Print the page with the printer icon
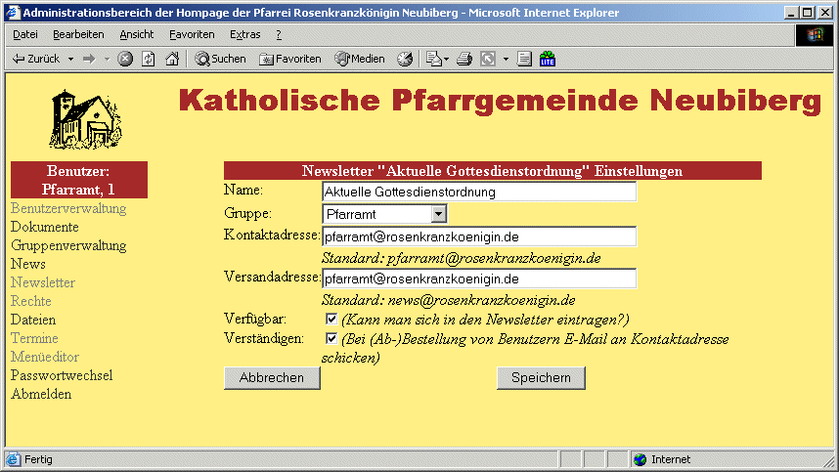This screenshot has height=472, width=839. click(464, 59)
